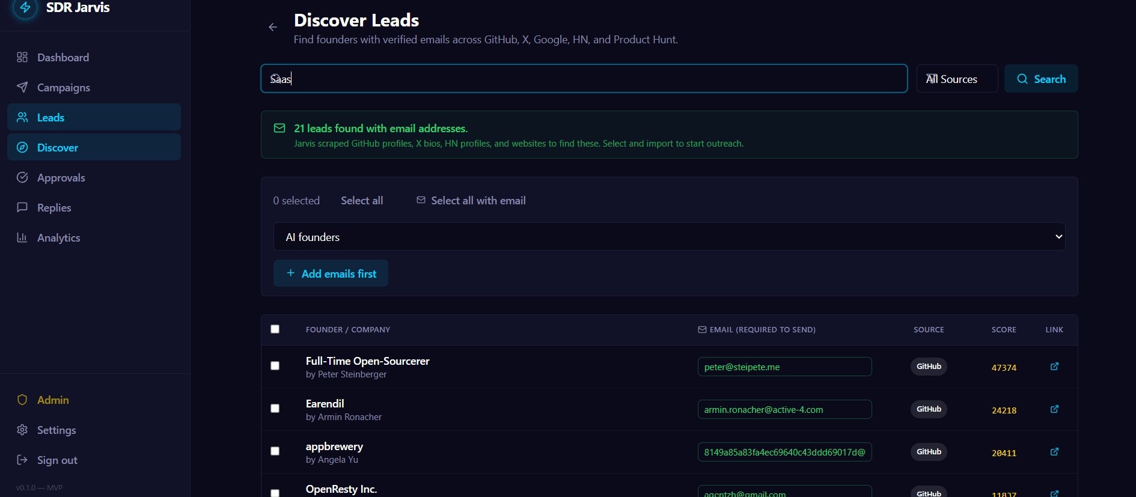
Task: Click the Full-Time Open-Sourcerer company name
Action: pos(368,361)
